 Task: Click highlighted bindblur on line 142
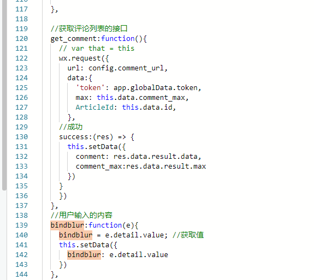click(84, 254)
